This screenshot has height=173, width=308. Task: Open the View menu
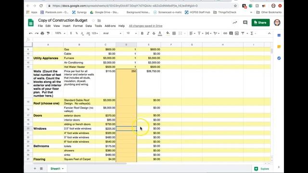pyautogui.click(x=57, y=26)
